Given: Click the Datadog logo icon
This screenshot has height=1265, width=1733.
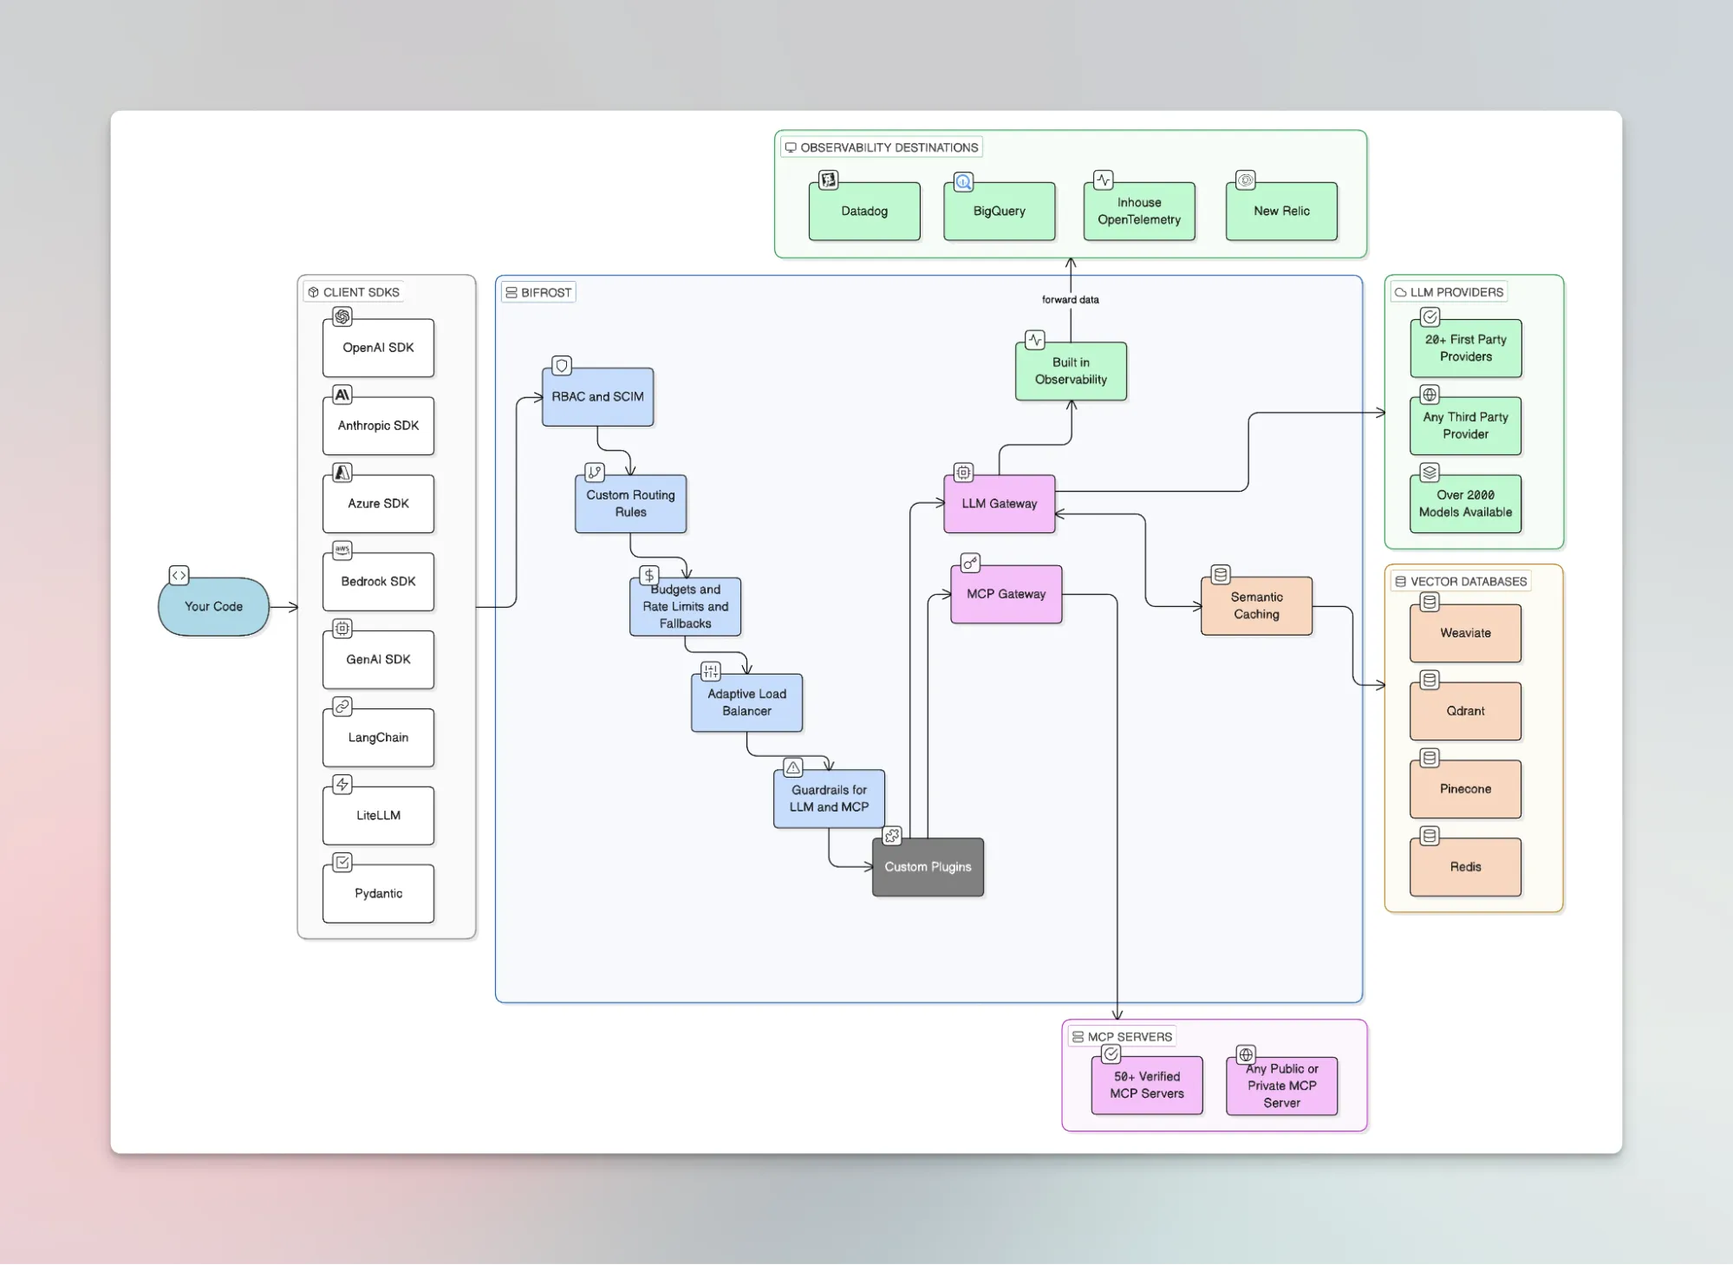Looking at the screenshot, I should [829, 180].
